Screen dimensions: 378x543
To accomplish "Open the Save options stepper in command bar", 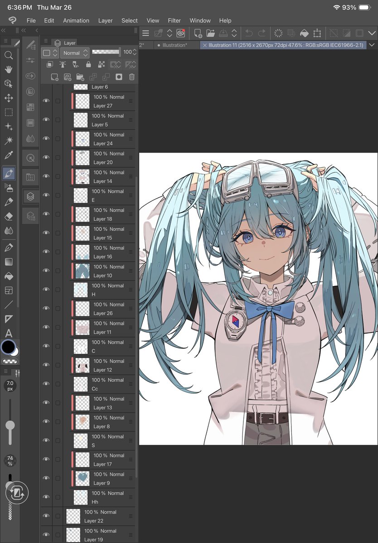I will (x=234, y=33).
